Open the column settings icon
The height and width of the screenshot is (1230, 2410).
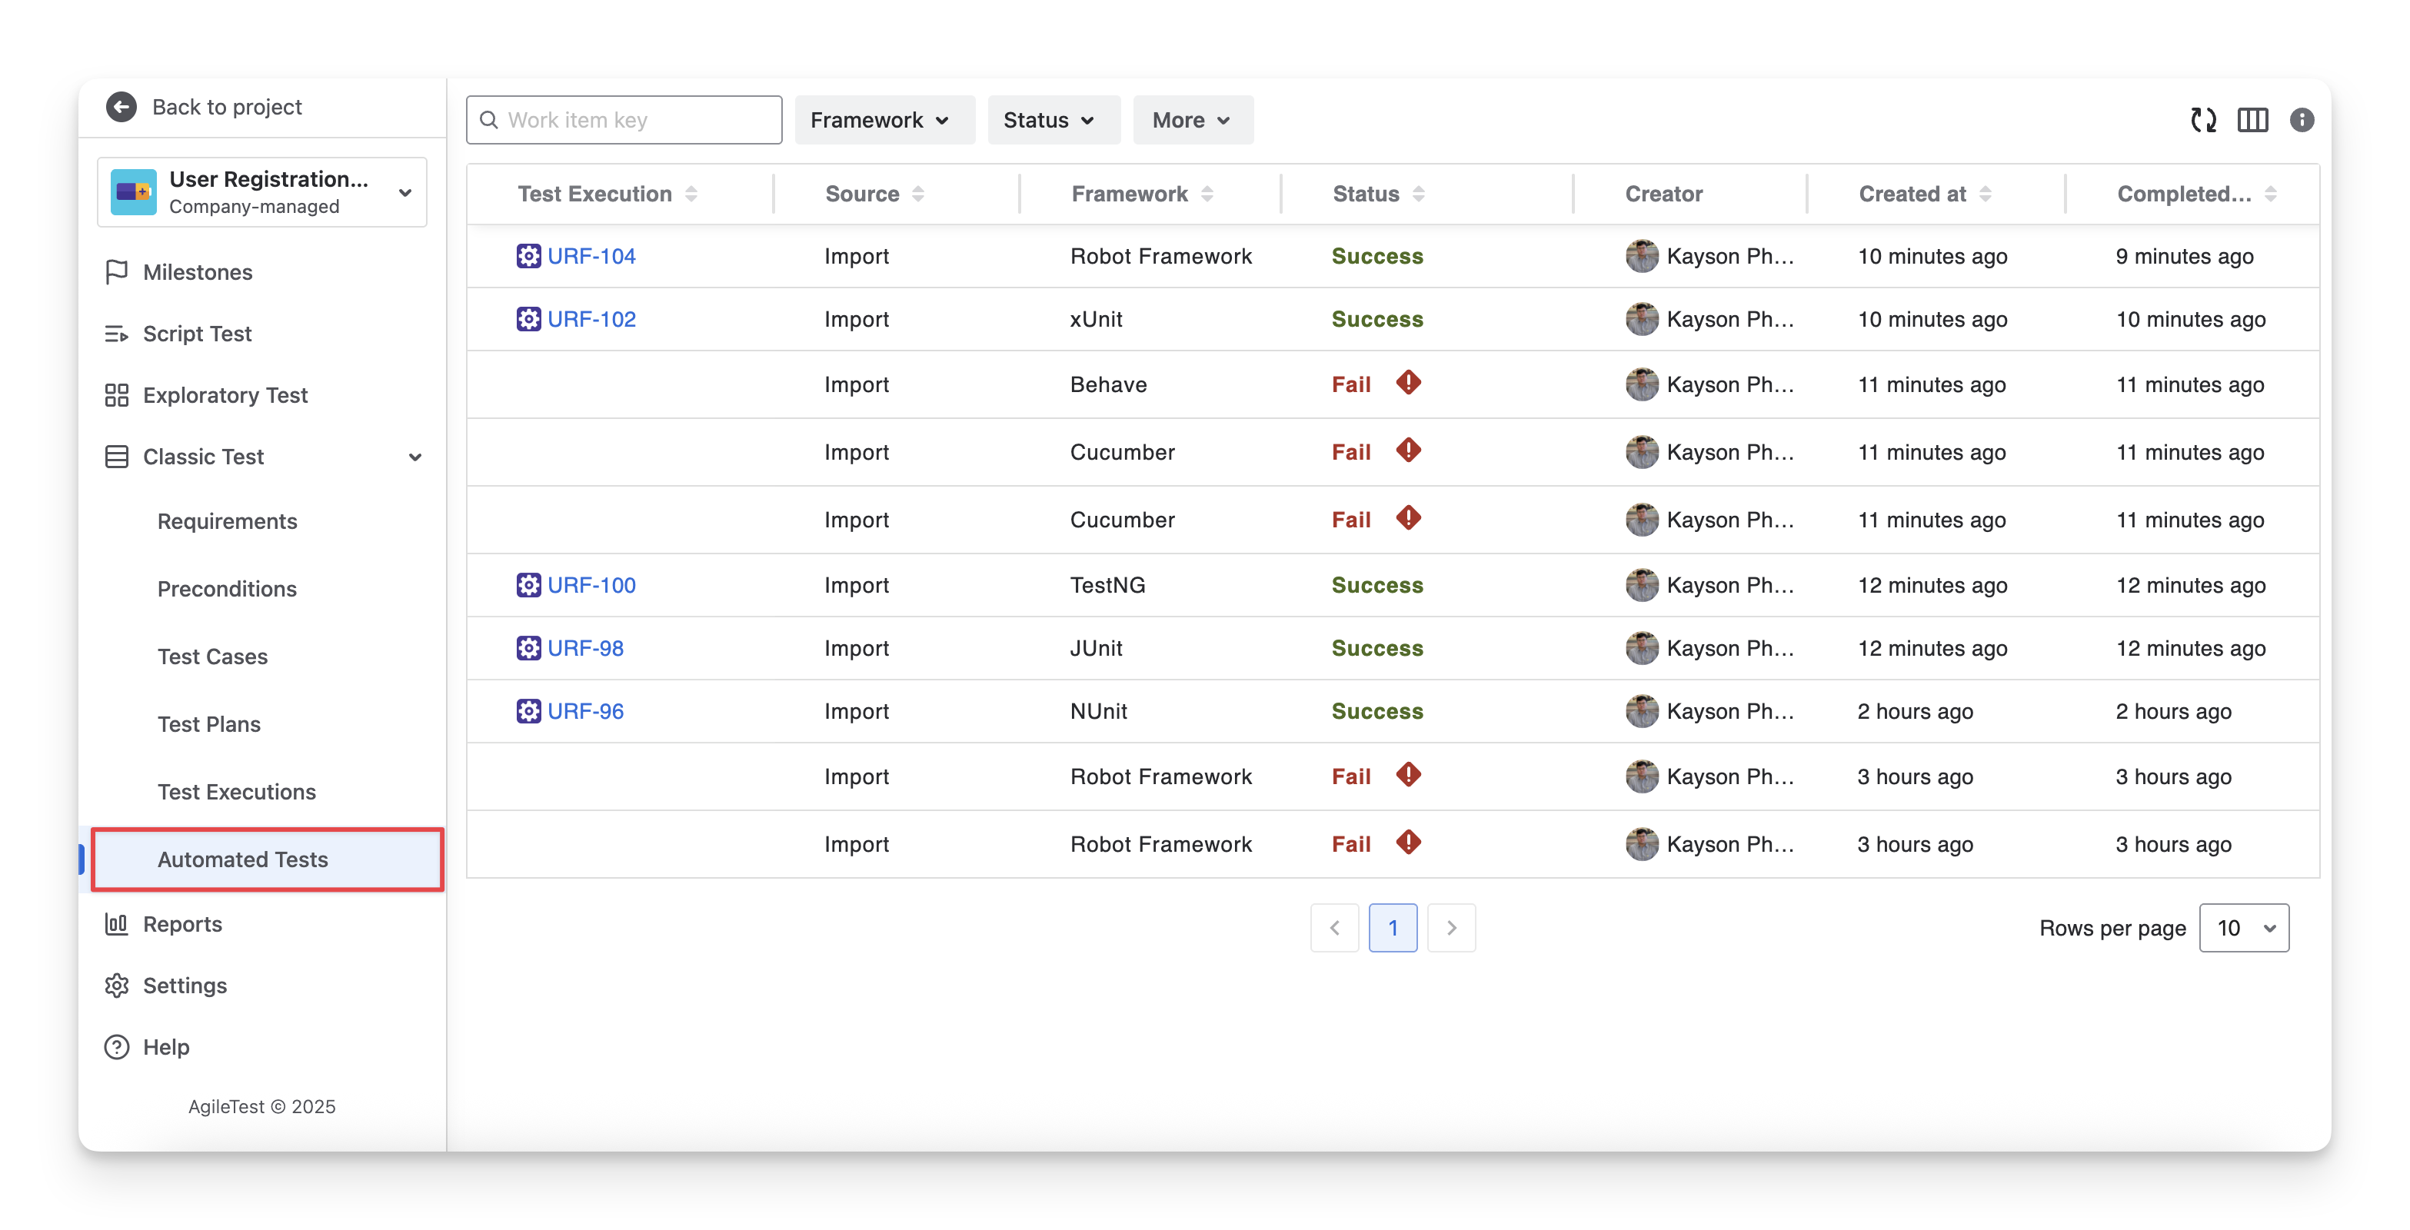click(2252, 120)
